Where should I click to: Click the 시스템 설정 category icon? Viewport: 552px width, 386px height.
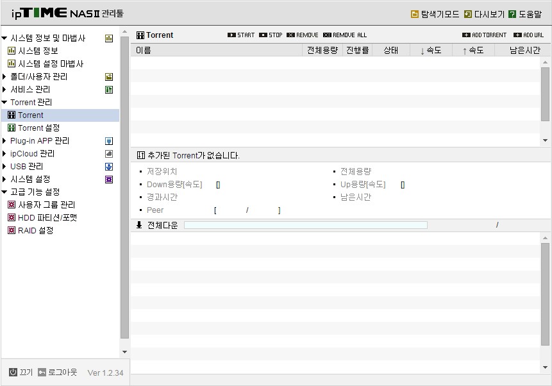pos(109,180)
